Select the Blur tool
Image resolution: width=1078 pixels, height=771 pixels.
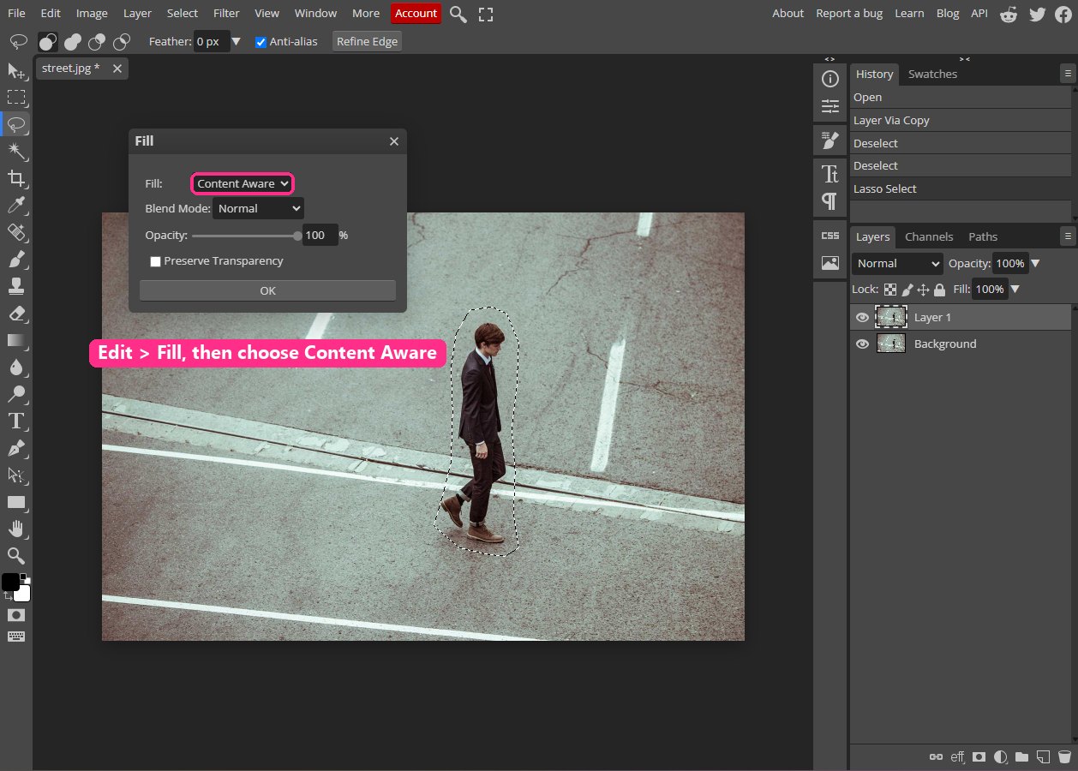click(16, 367)
